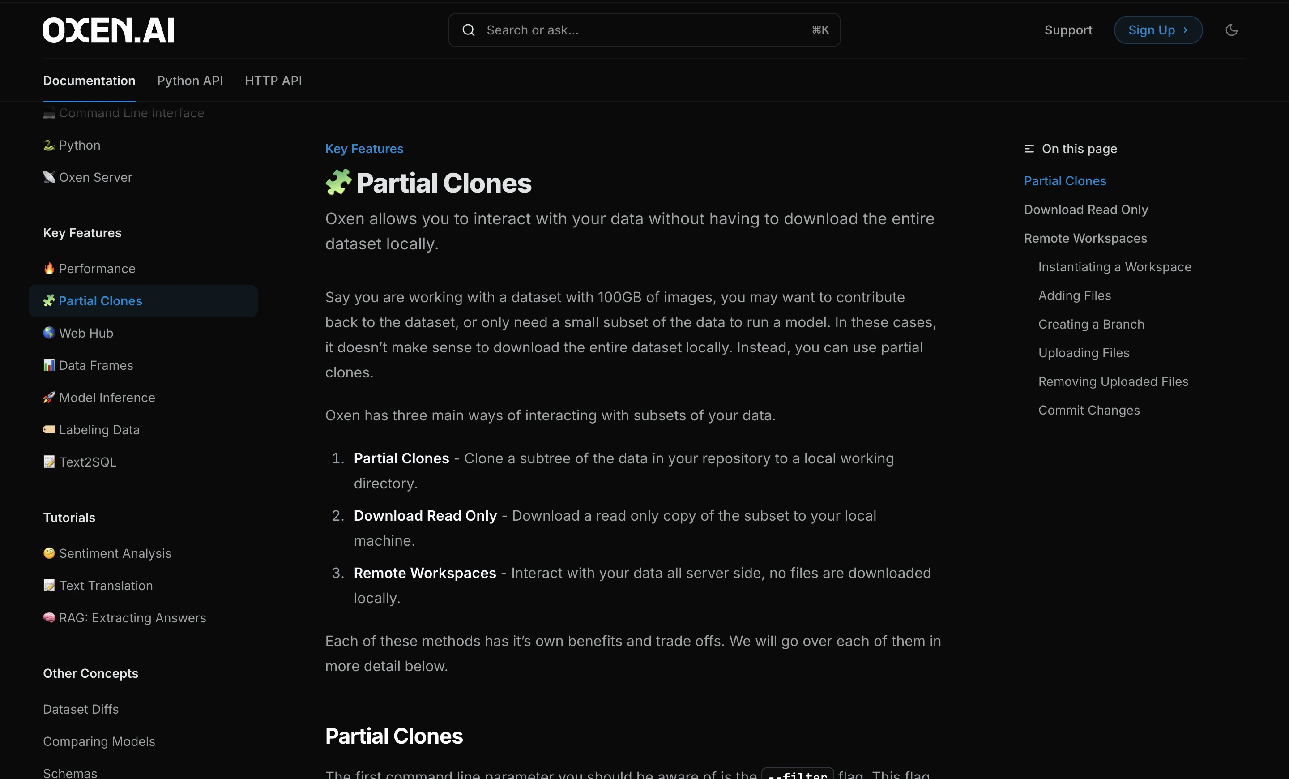Toggle dark mode with the moon icon
1289x779 pixels.
tap(1231, 30)
